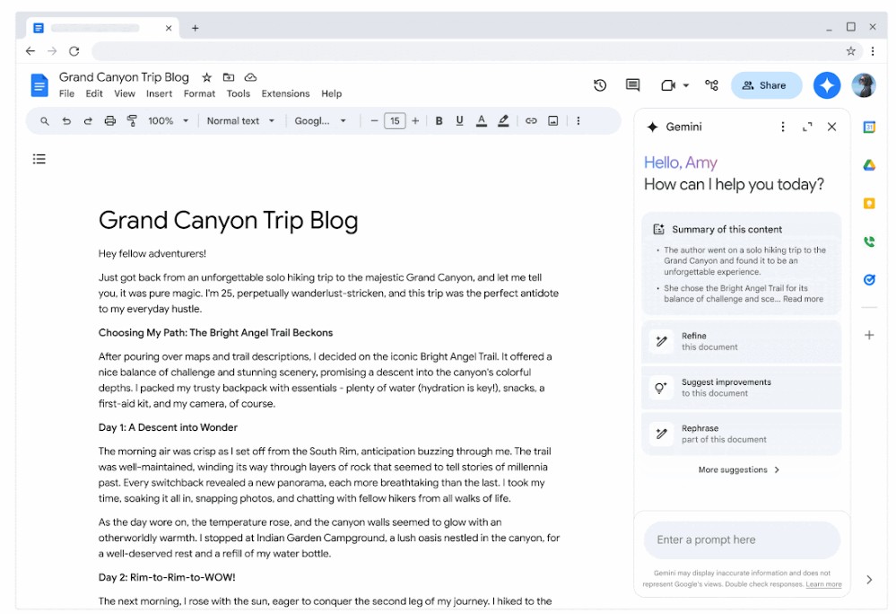The width and height of the screenshot is (896, 614).
Task: Print the document
Action: tap(109, 121)
